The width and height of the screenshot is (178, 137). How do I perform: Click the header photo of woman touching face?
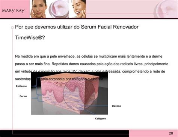click(x=38, y=9)
